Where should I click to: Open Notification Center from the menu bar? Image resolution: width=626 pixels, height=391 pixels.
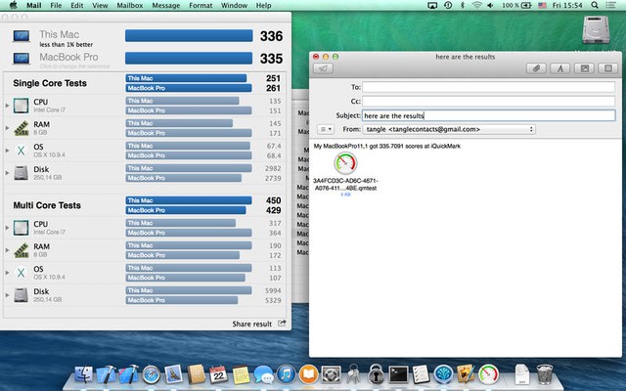610,5
